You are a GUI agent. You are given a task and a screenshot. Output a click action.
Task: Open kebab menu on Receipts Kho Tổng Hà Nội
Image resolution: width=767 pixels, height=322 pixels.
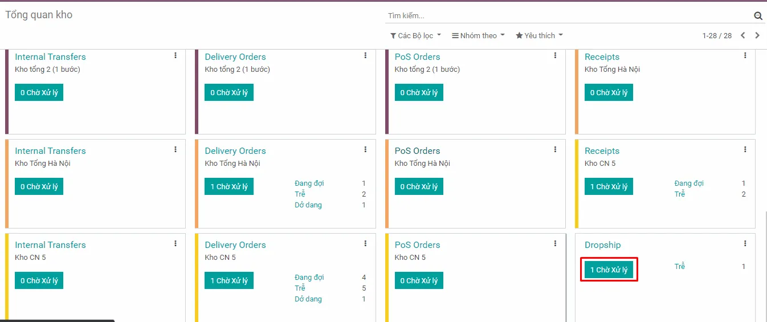coord(745,55)
